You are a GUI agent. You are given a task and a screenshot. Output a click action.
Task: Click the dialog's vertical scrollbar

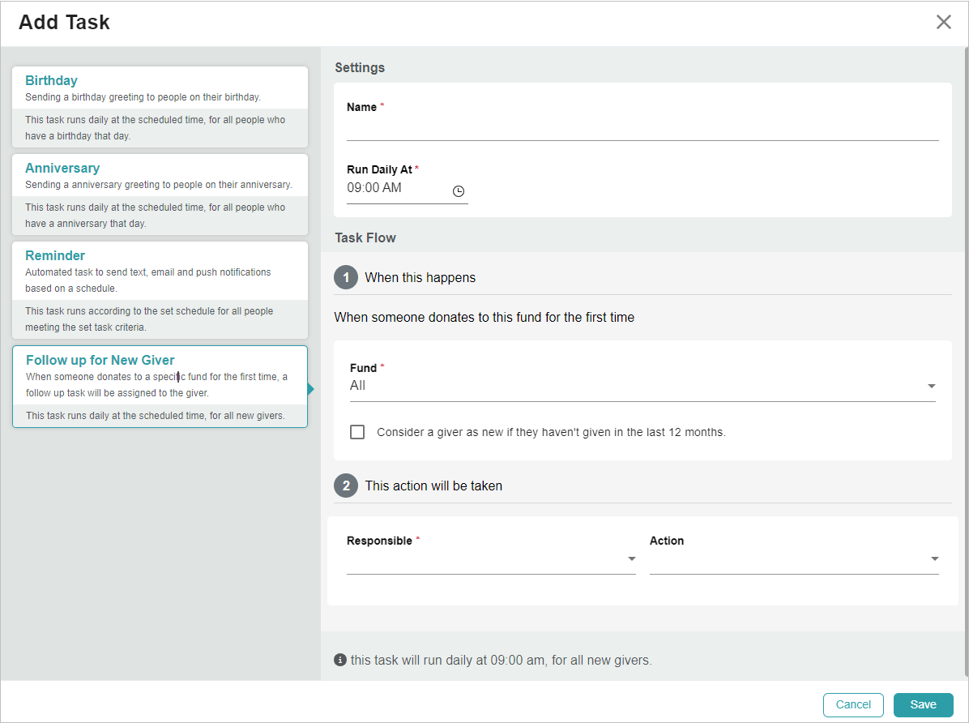point(966,361)
